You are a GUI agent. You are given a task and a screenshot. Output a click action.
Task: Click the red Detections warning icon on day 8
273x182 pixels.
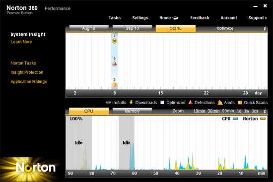coord(115,63)
